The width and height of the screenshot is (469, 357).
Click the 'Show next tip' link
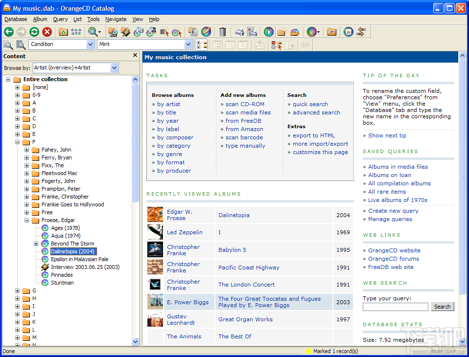[x=387, y=135]
